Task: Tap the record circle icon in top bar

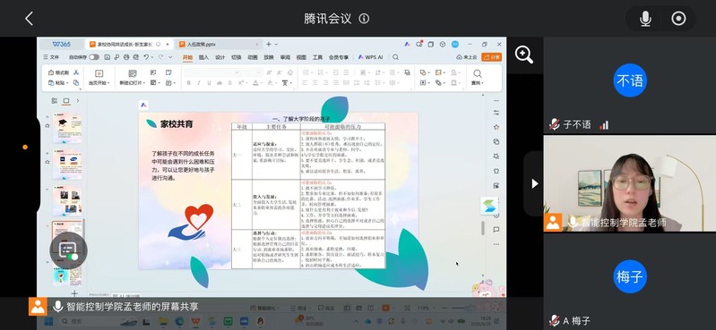Action: [x=678, y=19]
